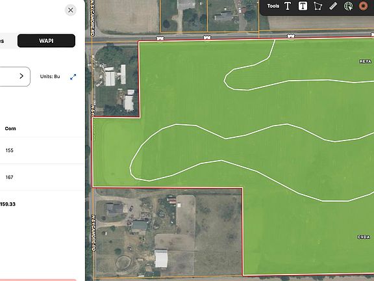Viewport: 374px width, 281px height.
Task: Click the CVDA soil zone label
Action: tap(364, 237)
